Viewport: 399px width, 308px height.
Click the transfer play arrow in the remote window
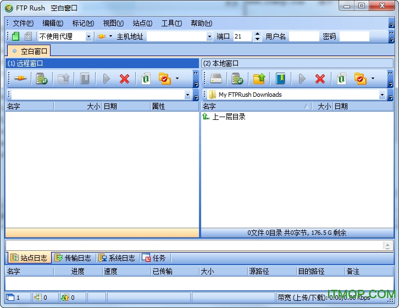pyautogui.click(x=107, y=79)
